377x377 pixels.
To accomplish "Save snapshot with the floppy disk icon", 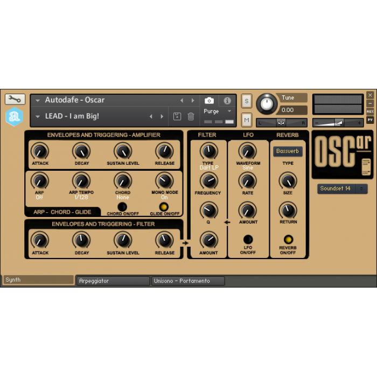I will coord(177,116).
